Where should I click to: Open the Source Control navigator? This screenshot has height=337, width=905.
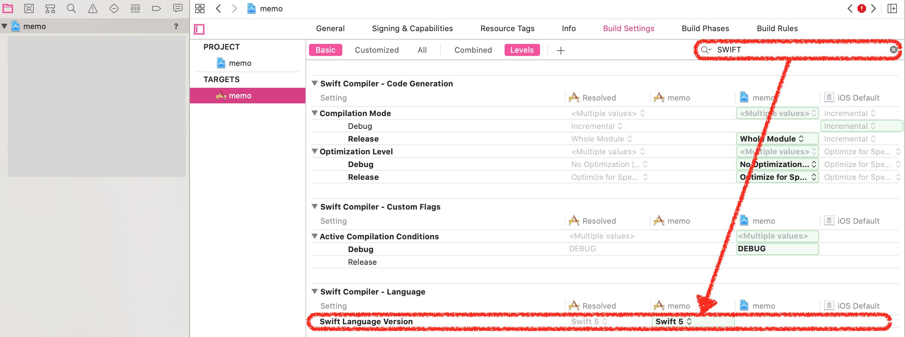tap(29, 8)
